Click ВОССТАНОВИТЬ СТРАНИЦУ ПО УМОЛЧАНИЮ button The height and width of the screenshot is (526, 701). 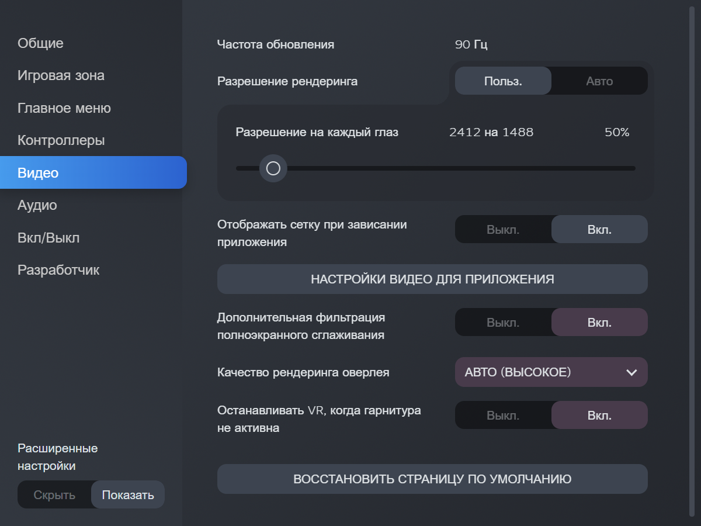click(x=432, y=479)
